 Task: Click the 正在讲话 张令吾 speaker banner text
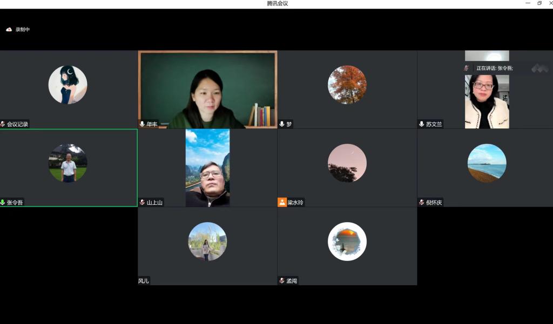(494, 68)
